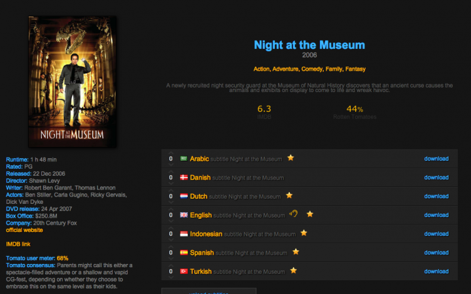Download the Turkish subtitle
The height and width of the screenshot is (294, 471).
tap(436, 272)
